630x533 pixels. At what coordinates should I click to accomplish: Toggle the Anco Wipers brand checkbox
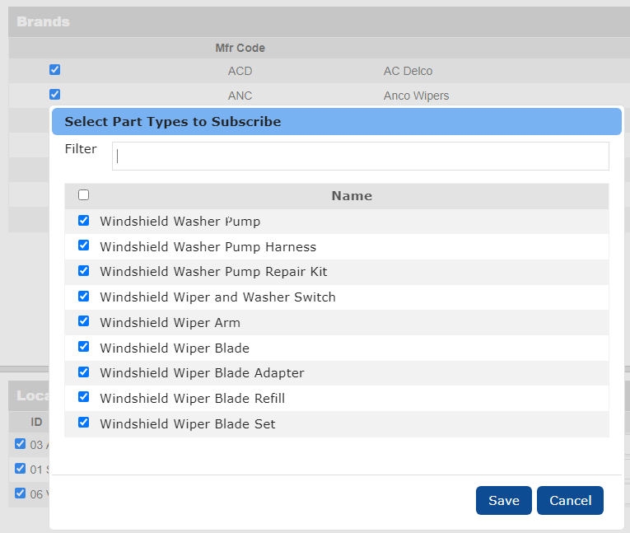(x=55, y=95)
